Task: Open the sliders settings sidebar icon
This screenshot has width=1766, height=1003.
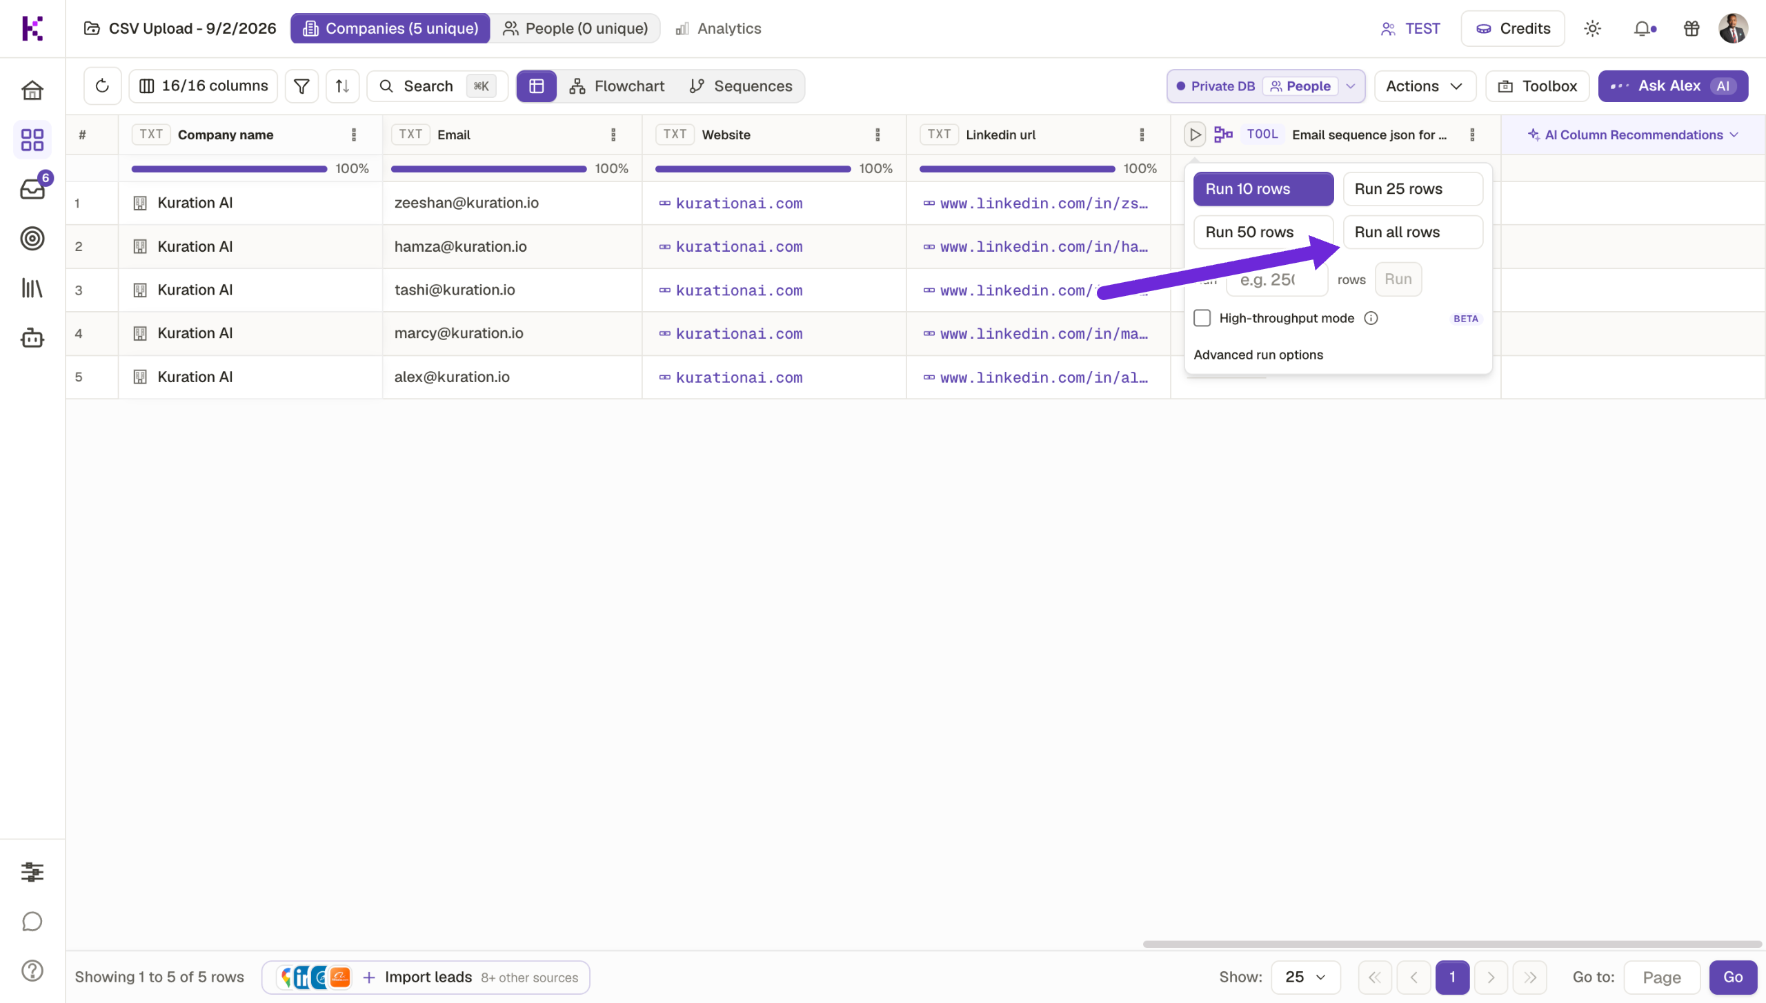Action: tap(32, 872)
